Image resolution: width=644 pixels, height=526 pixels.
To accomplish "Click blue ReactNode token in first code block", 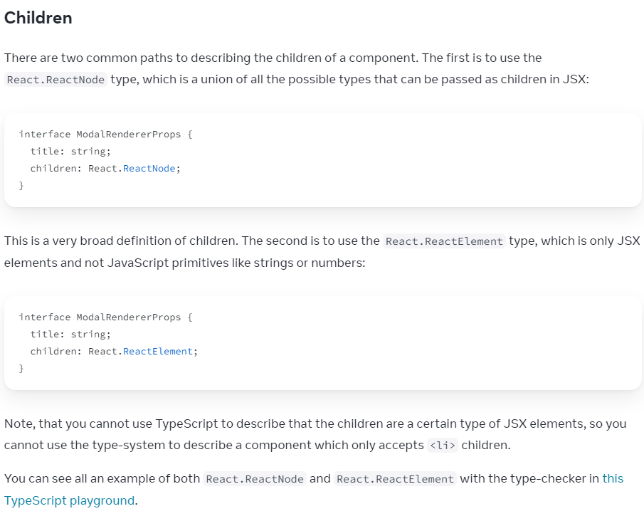I will pos(149,169).
